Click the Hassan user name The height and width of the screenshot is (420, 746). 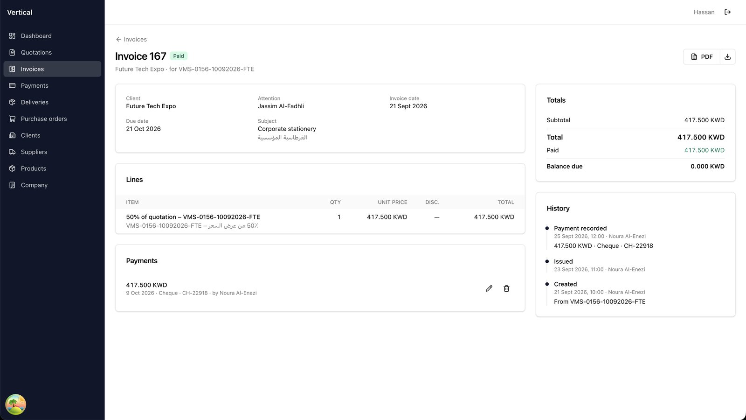(704, 12)
